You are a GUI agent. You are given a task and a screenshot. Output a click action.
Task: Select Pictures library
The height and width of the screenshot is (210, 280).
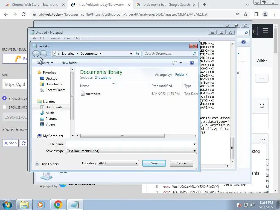point(51,119)
